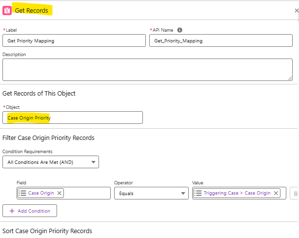299x238 pixels.
Task: Select the Triggering Case > Case Origin pill
Action: [237, 193]
